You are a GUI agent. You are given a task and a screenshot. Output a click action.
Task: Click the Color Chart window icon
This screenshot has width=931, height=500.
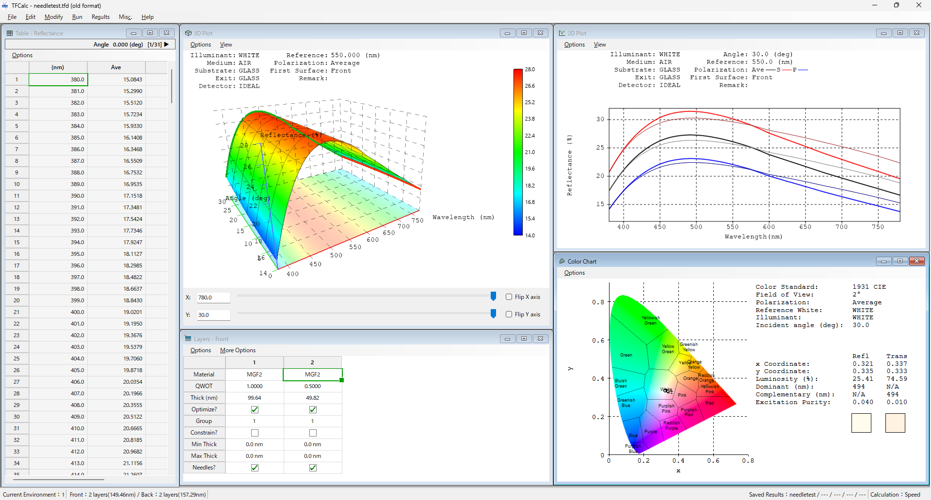[x=562, y=261]
